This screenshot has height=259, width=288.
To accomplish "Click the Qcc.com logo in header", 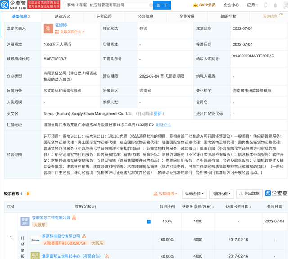I will [x=14, y=5].
